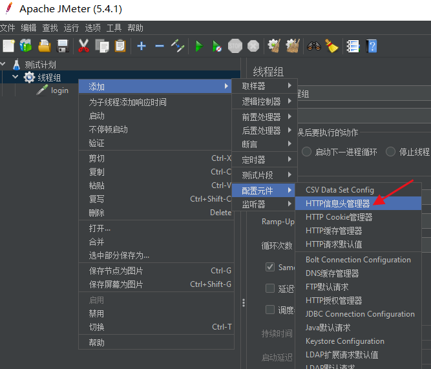This screenshot has width=431, height=369.
Task: Select the 测试计划 tree node
Action: (x=40, y=65)
